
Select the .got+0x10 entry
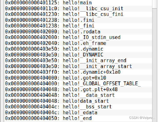tap(78, 78)
